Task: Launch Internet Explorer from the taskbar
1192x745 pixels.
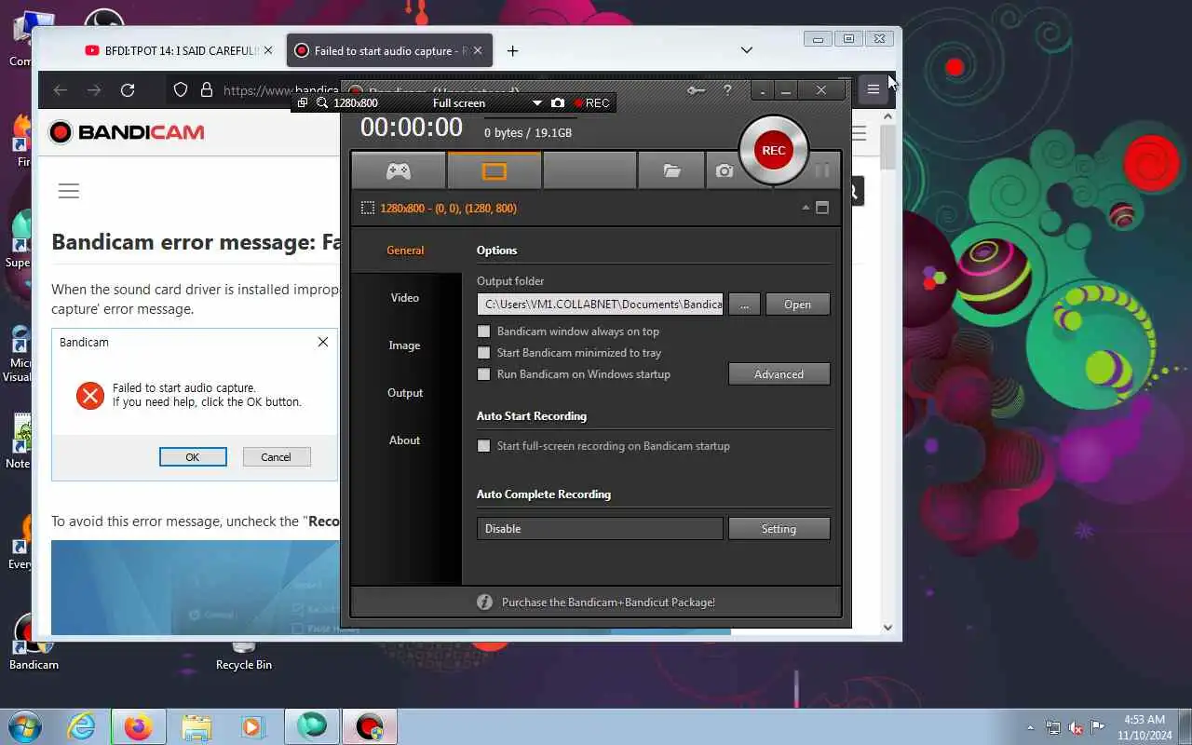Action: pyautogui.click(x=82, y=726)
